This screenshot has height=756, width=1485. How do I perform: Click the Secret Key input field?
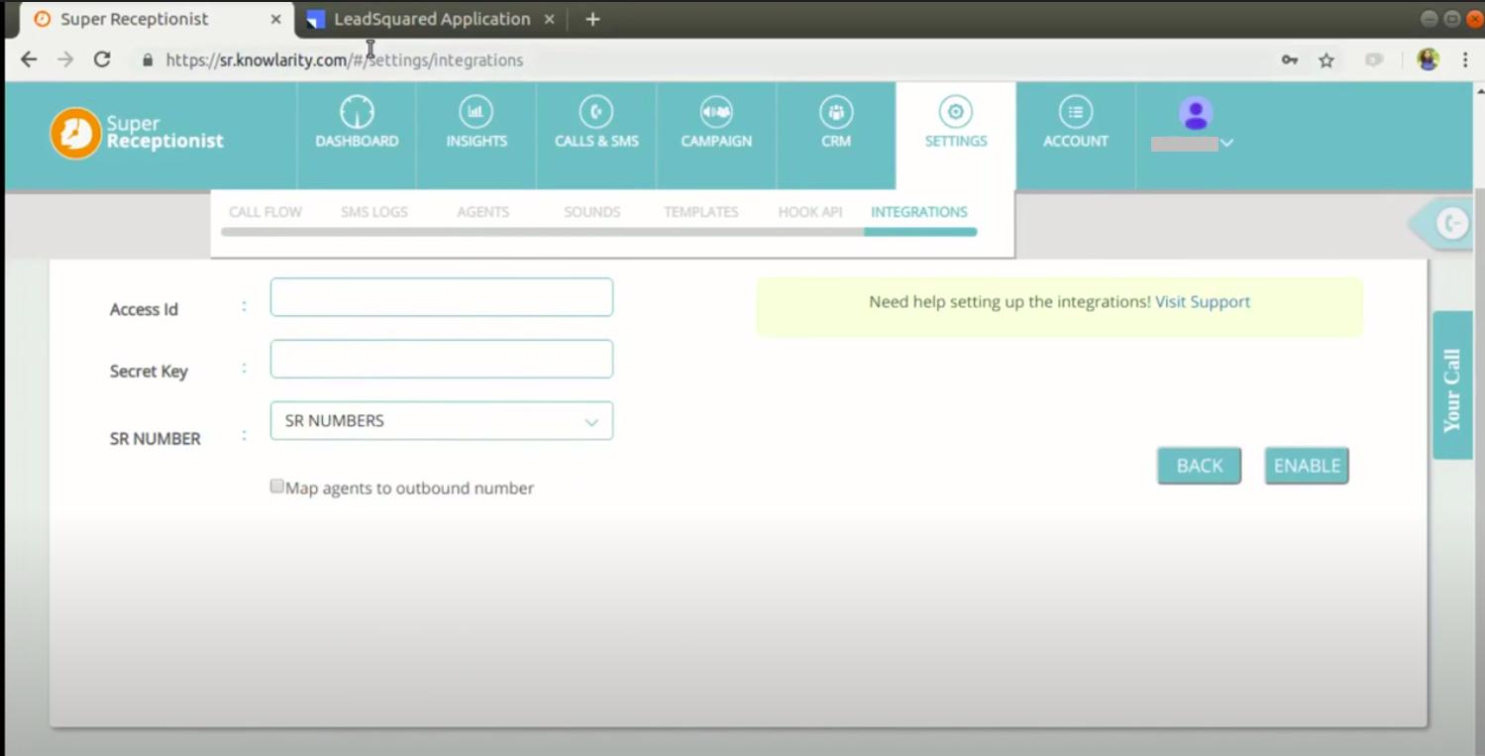point(442,359)
